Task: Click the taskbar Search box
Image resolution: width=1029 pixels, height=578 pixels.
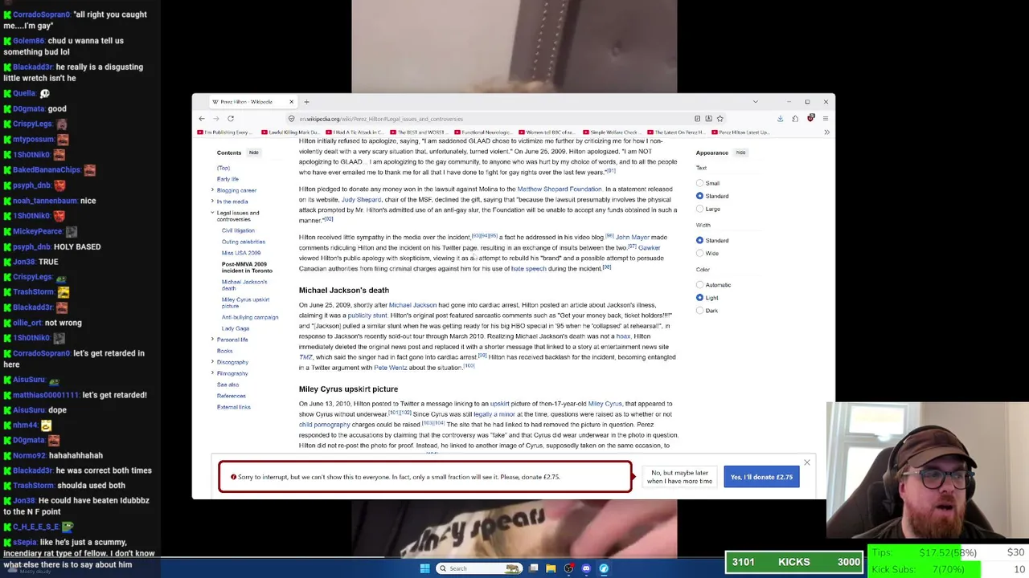Action: [x=478, y=568]
